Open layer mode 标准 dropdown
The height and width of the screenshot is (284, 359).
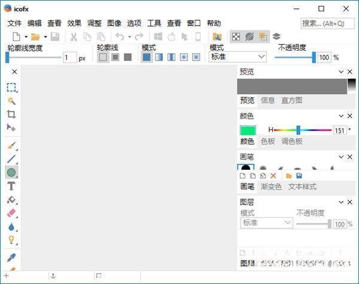[266, 222]
